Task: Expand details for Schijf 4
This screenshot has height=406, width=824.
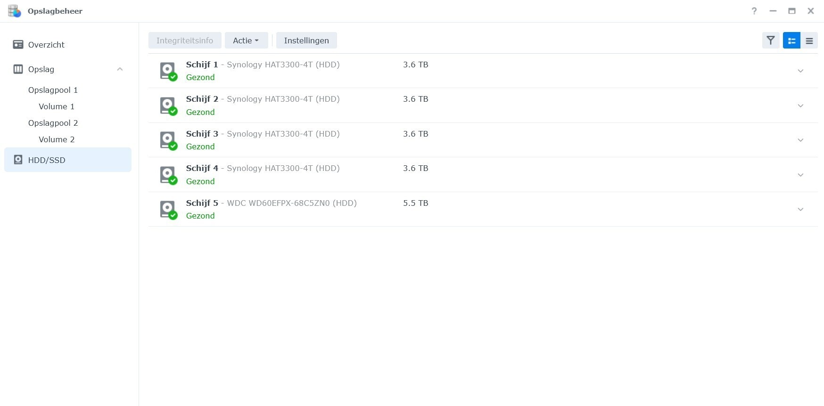Action: coord(800,175)
